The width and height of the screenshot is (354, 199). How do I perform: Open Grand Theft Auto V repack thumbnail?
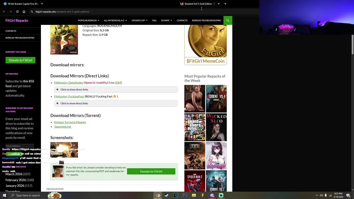(x=195, y=127)
